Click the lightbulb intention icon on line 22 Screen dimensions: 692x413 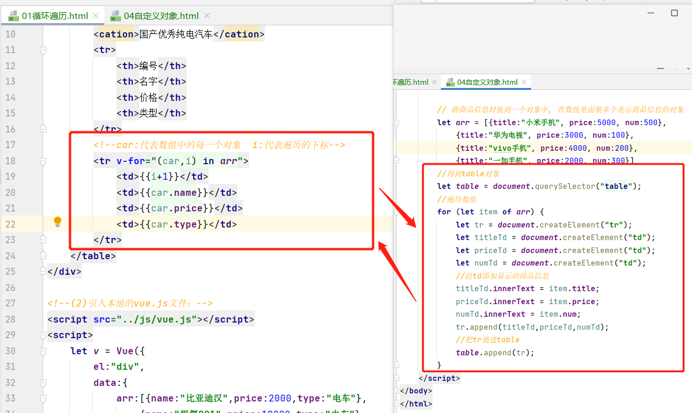click(58, 222)
